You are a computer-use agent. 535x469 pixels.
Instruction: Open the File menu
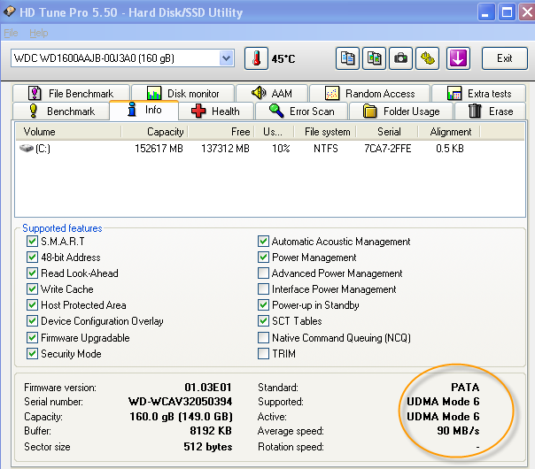[x=11, y=33]
